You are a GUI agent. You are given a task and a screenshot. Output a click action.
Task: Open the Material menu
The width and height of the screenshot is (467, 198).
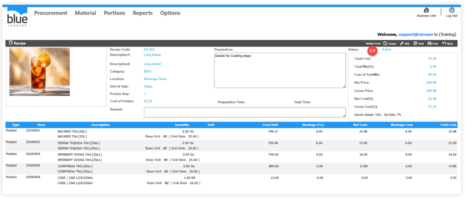[x=85, y=13]
